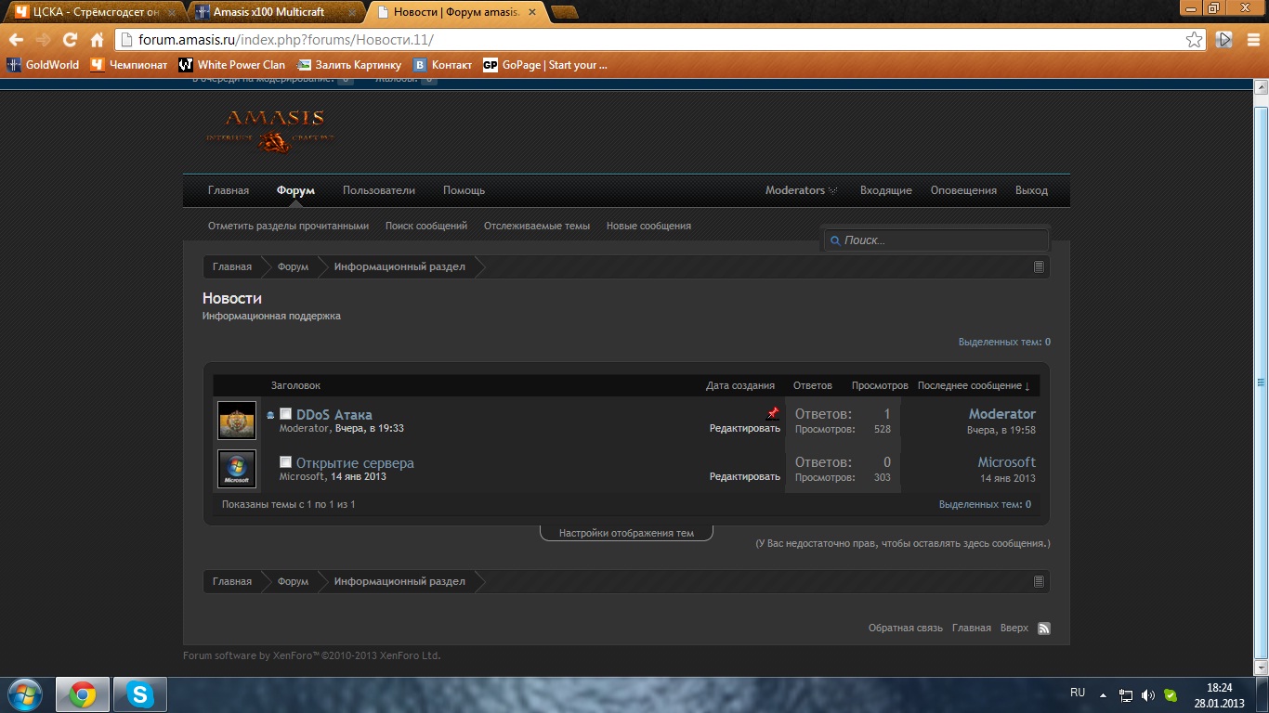Open the Контакт bookmark

point(443,65)
